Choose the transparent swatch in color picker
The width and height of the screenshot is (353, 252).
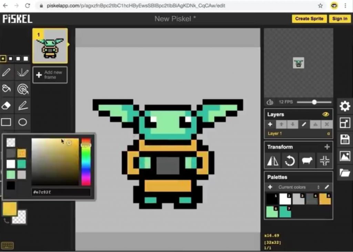[11, 142]
